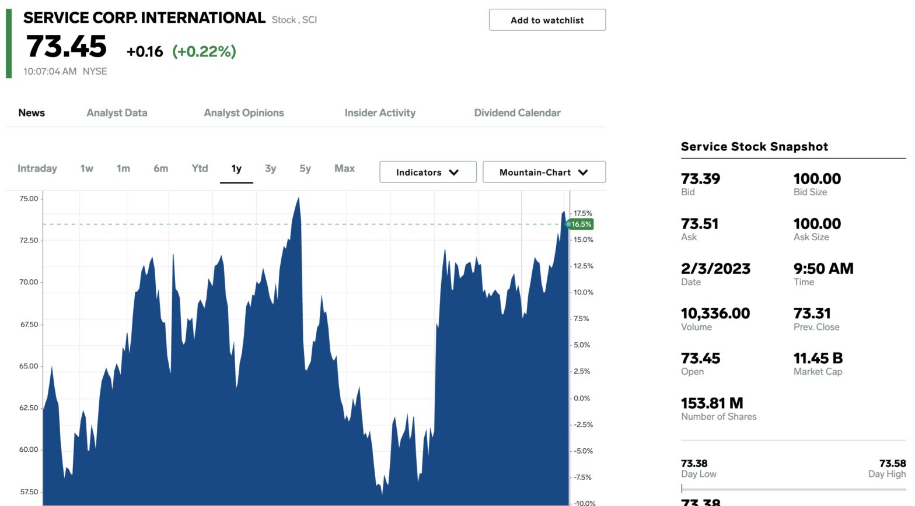
Task: Open Analyst Opinions tab
Action: (244, 113)
